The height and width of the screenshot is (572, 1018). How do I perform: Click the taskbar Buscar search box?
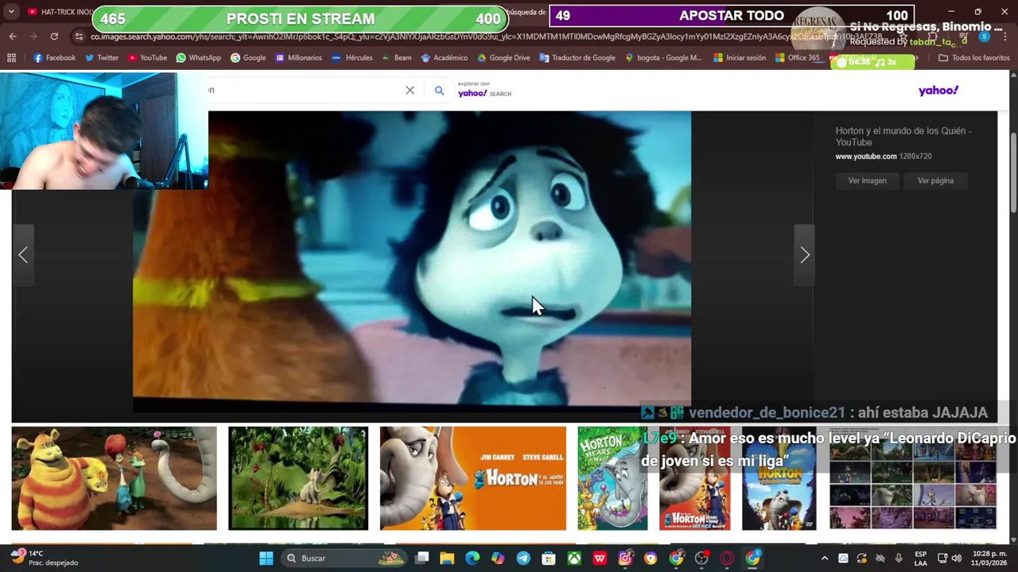(x=346, y=558)
